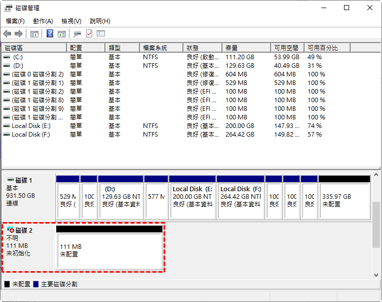Click the 111.20 GB capacity cell
The width and height of the screenshot is (382, 302).
pyautogui.click(x=240, y=57)
